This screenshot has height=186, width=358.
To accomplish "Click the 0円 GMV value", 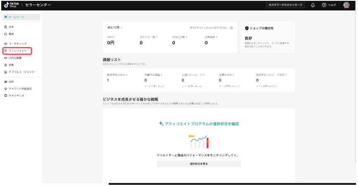I will pos(111,43).
